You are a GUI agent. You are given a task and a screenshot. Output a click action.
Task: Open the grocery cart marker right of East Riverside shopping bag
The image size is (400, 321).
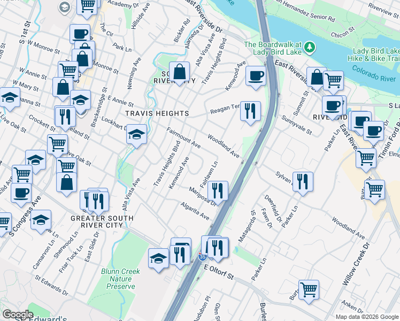tap(333, 81)
